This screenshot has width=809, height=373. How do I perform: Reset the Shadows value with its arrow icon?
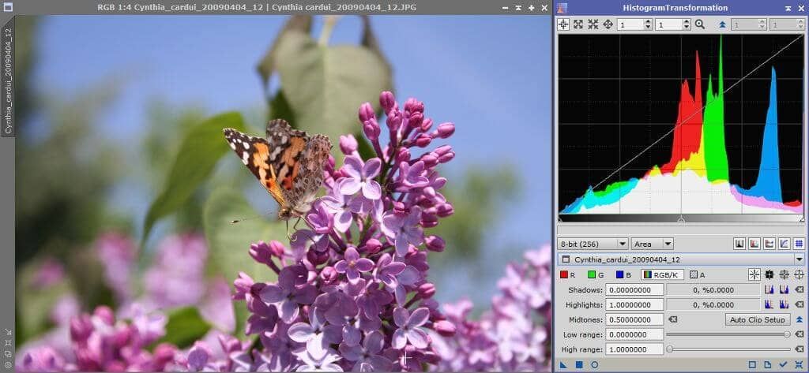pos(800,289)
